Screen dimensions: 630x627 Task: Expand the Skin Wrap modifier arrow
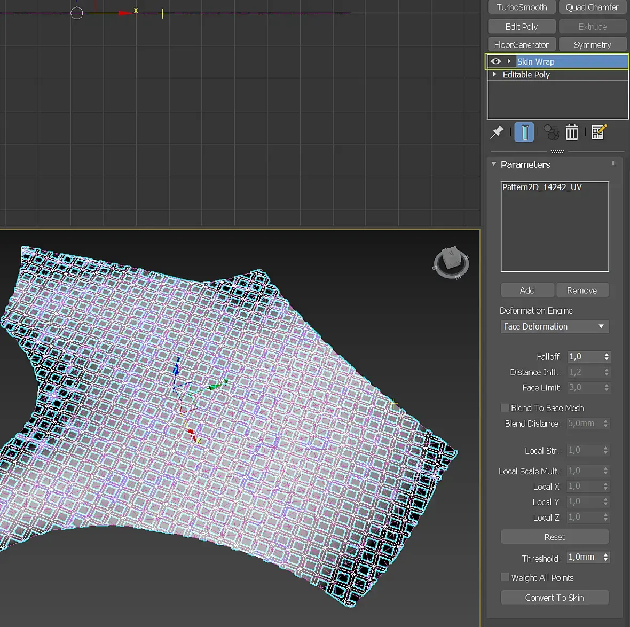(x=509, y=61)
